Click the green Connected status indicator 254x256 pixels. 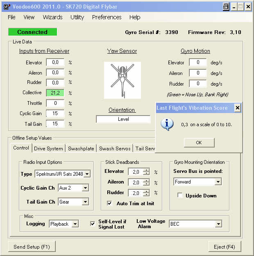point(32,32)
